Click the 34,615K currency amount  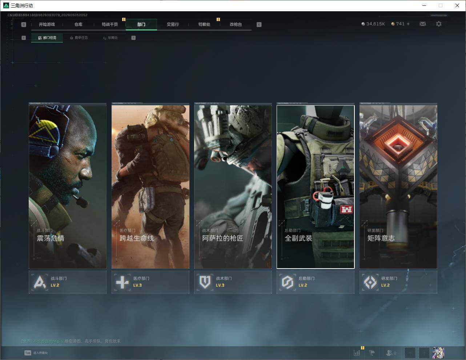point(375,24)
